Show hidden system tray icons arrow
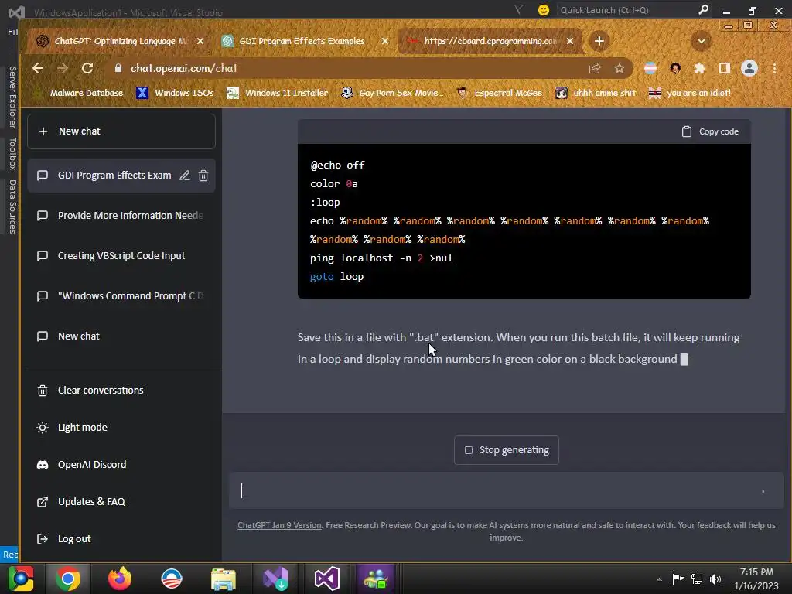The image size is (792, 594). pyautogui.click(x=659, y=579)
